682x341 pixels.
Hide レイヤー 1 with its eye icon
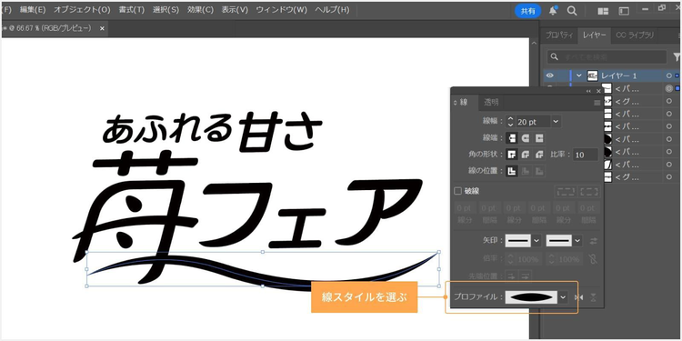[x=550, y=75]
